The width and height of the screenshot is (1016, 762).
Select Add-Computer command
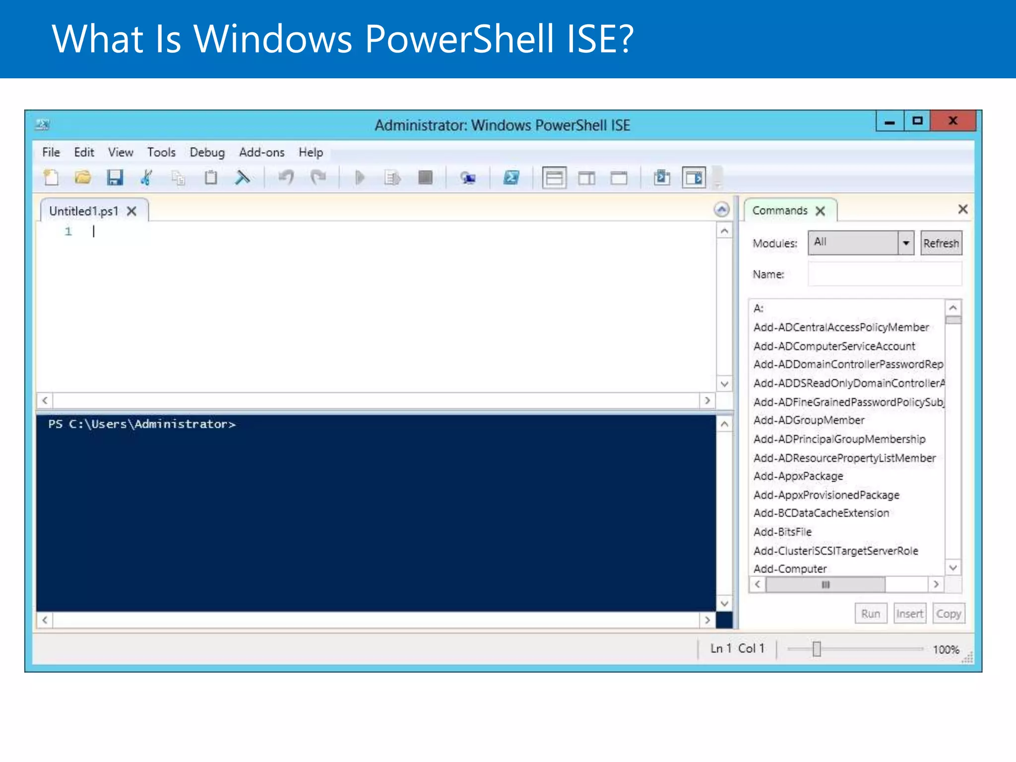[790, 569]
